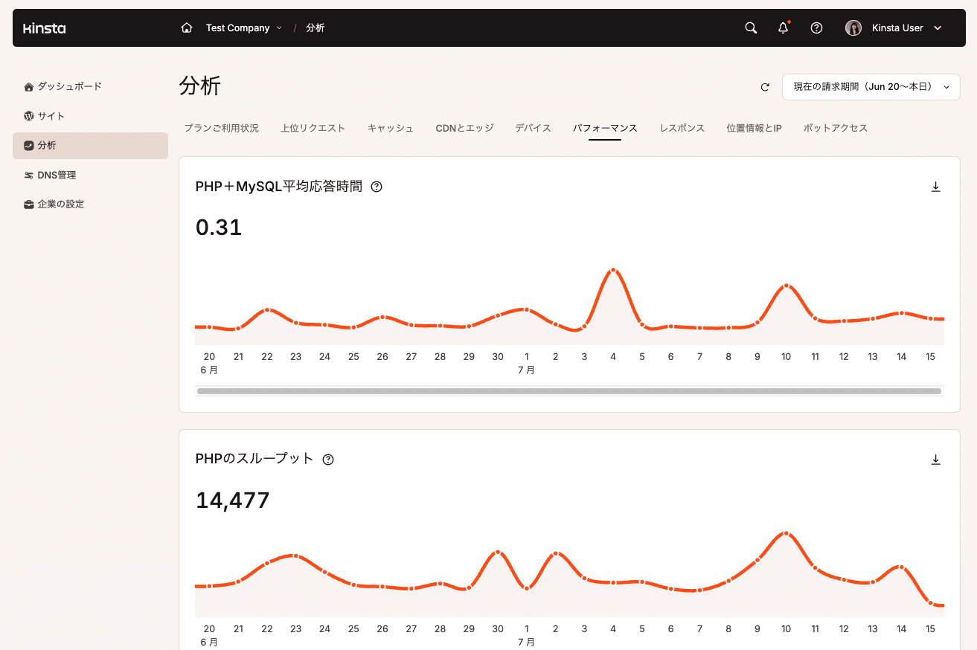Open notifications bell
977x650 pixels.
click(x=784, y=28)
